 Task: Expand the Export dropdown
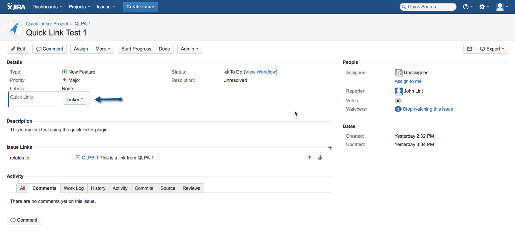coord(492,49)
